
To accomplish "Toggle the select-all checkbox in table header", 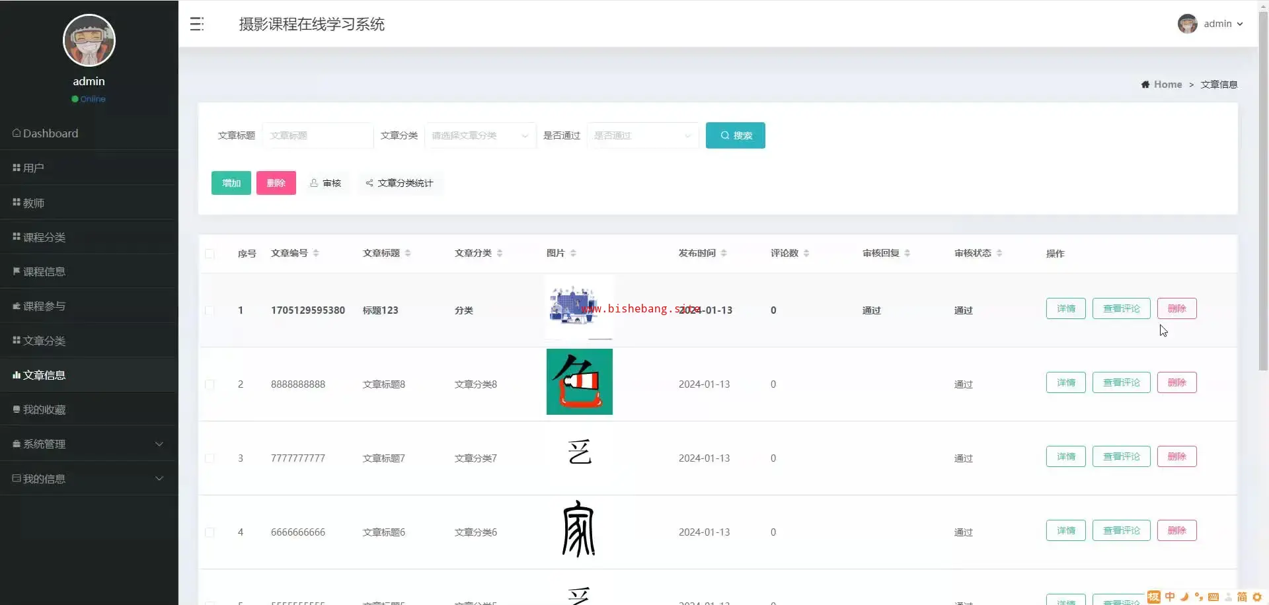I will 210,254.
